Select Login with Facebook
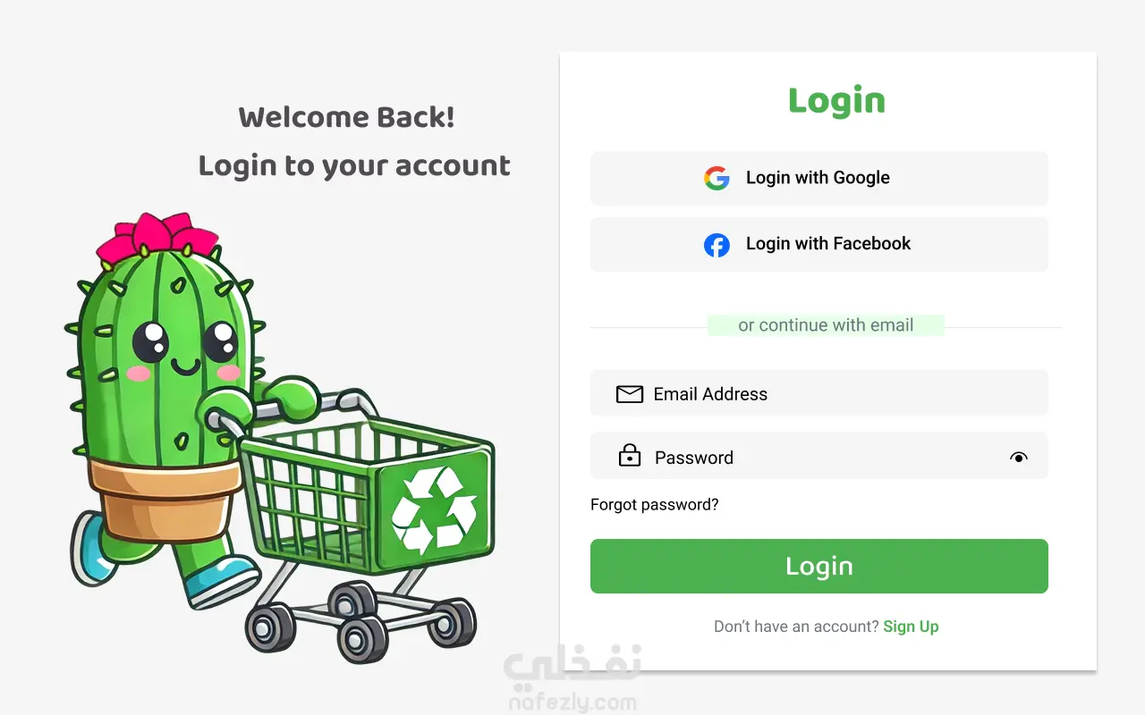 tap(819, 244)
